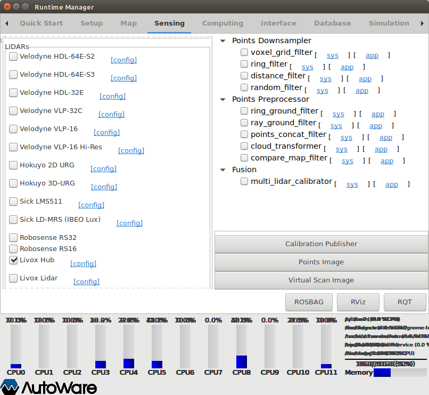Image resolution: width=429 pixels, height=395 pixels.
Task: Select the Fusion tree label
Action: (x=244, y=170)
